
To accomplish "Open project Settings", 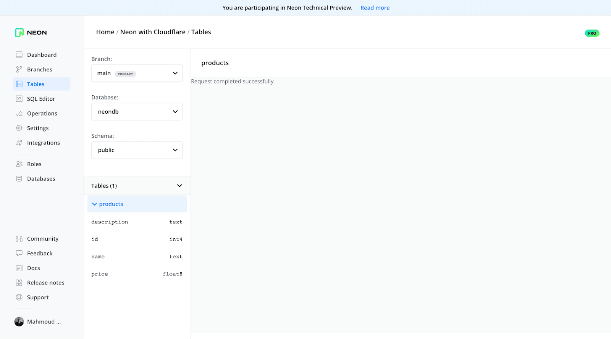I will 42,128.
